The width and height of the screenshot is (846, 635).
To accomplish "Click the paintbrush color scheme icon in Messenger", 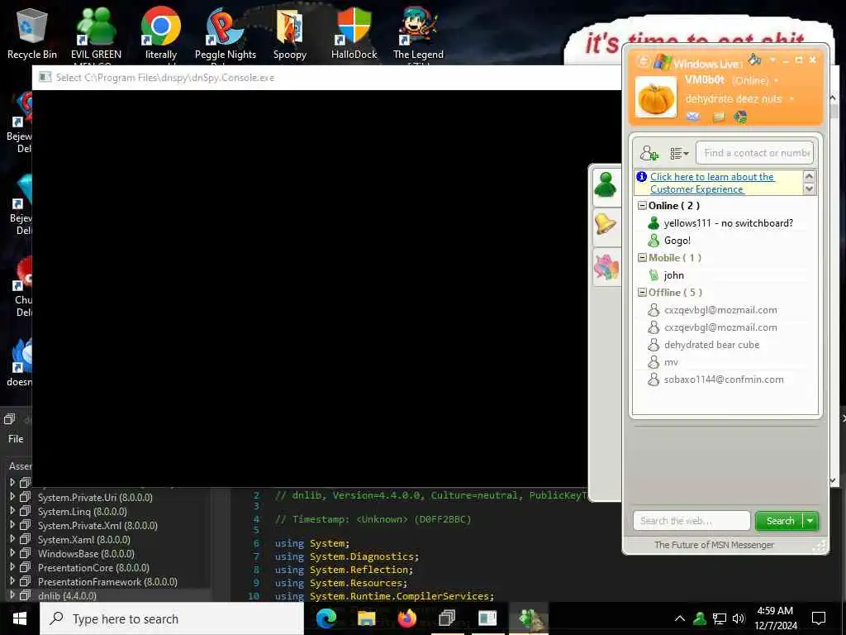I will [755, 59].
